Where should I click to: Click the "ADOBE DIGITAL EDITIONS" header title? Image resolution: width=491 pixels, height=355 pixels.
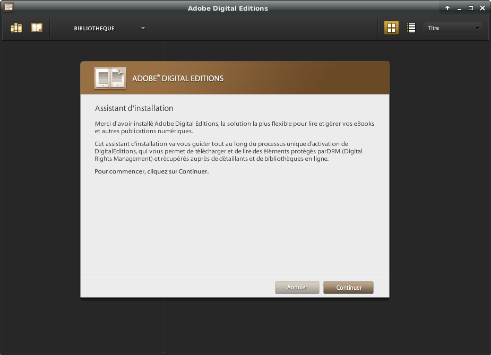[x=178, y=78]
